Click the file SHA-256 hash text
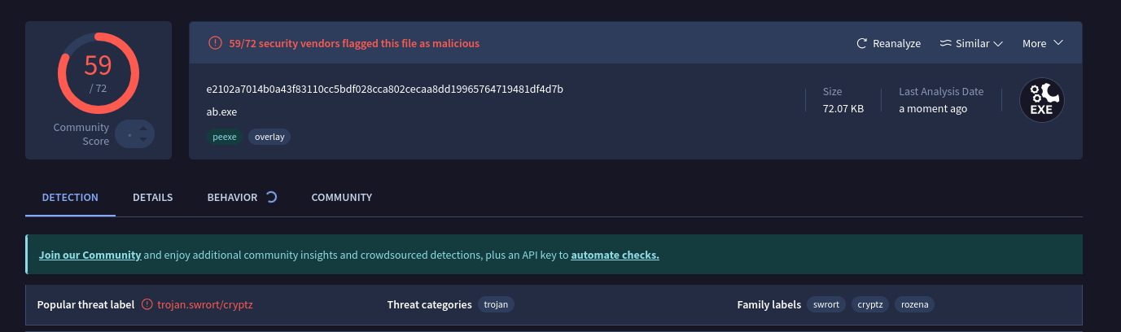 pos(385,89)
